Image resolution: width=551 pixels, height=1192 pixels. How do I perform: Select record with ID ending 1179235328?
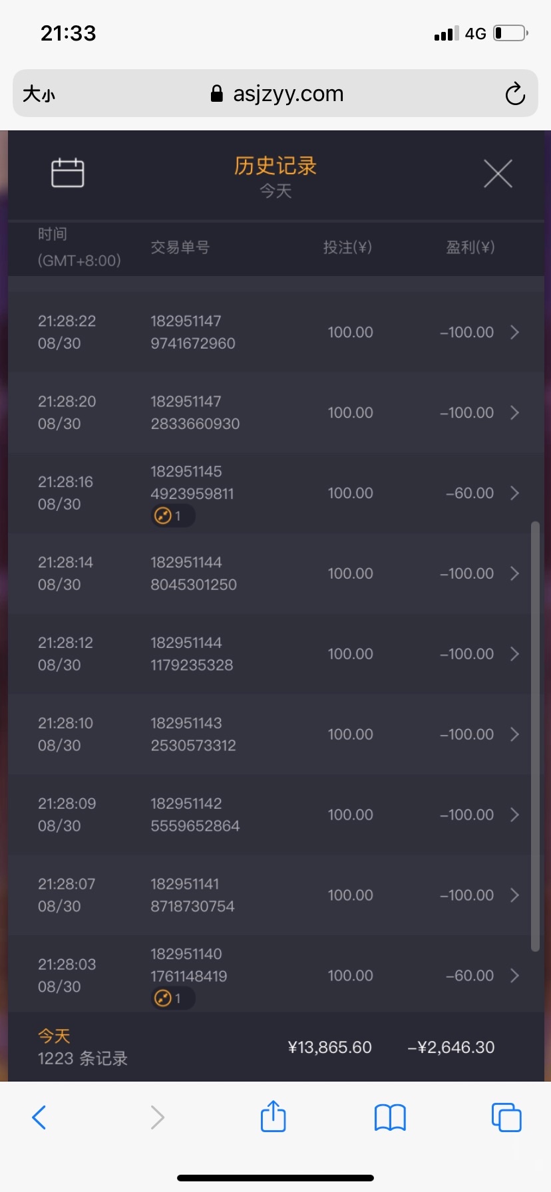(x=192, y=654)
